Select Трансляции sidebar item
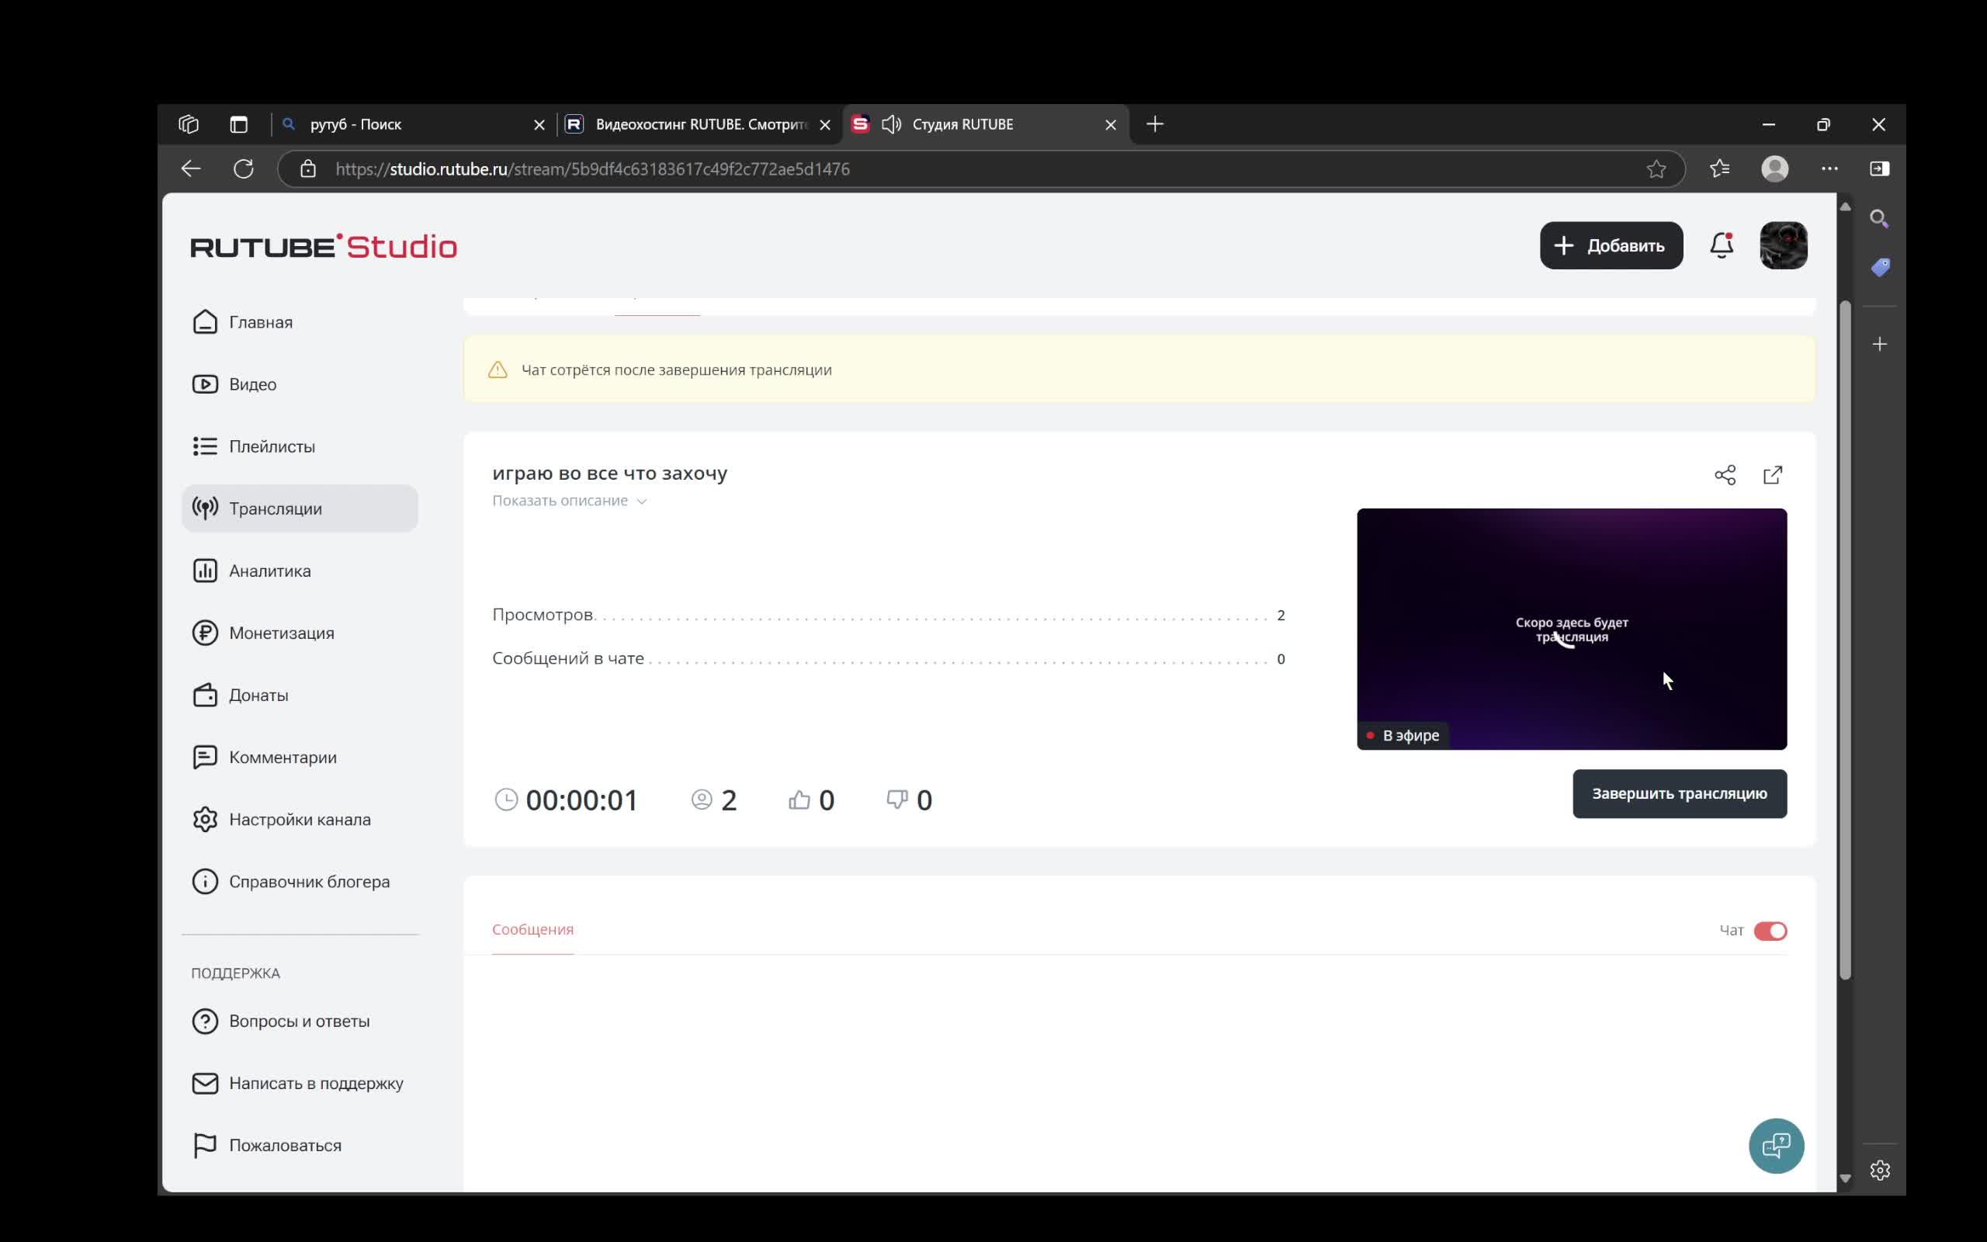The height and width of the screenshot is (1242, 1987). [300, 508]
